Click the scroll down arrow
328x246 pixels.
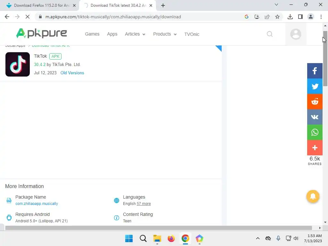[x=325, y=222]
